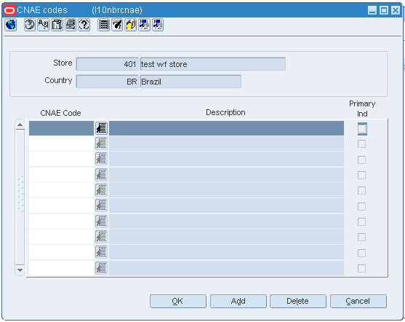Viewport: 405px width, 322px height.
Task: Tick the Primary Ind checkbox in row 7
Action: tap(361, 221)
